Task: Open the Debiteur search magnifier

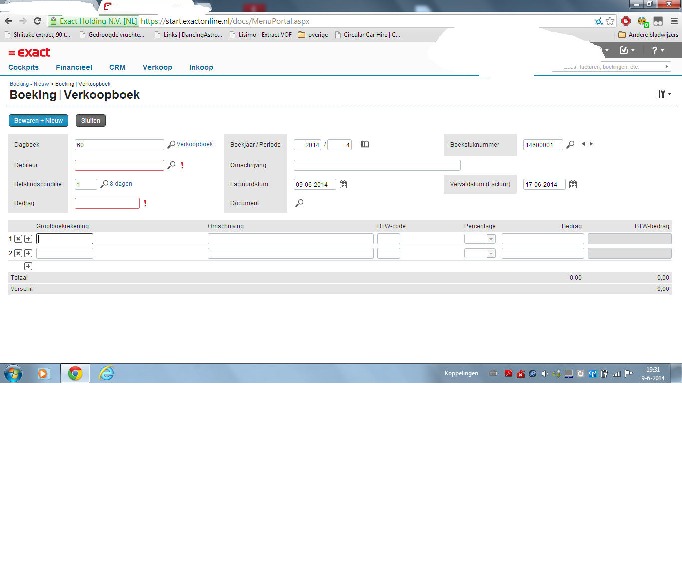Action: tap(171, 165)
